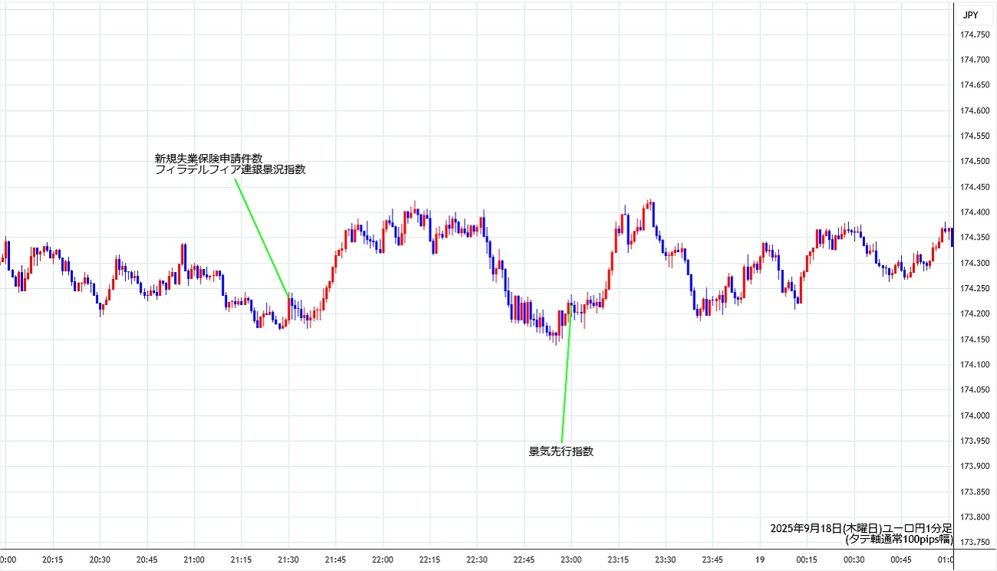
Task: Select the 174.100 price axis label
Action: [x=976, y=364]
